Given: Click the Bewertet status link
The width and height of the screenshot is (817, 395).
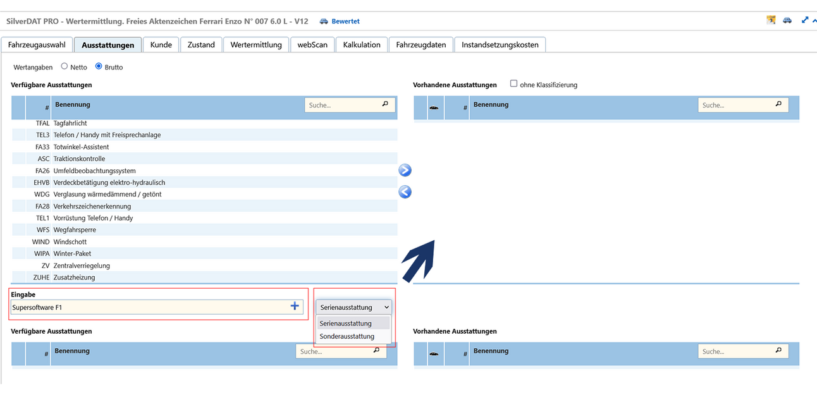Looking at the screenshot, I should [345, 21].
